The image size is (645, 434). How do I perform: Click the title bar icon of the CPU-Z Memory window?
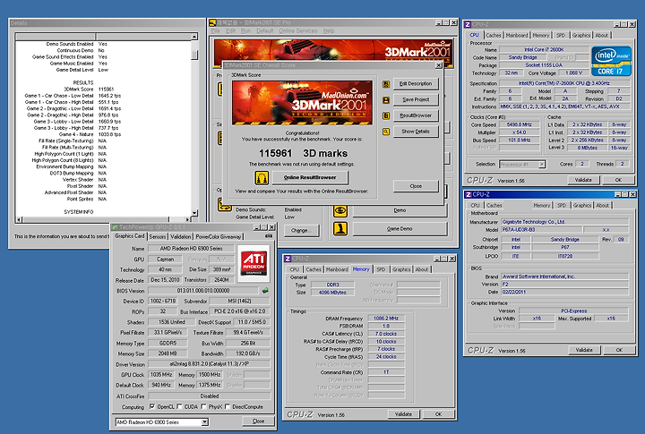pyautogui.click(x=288, y=259)
